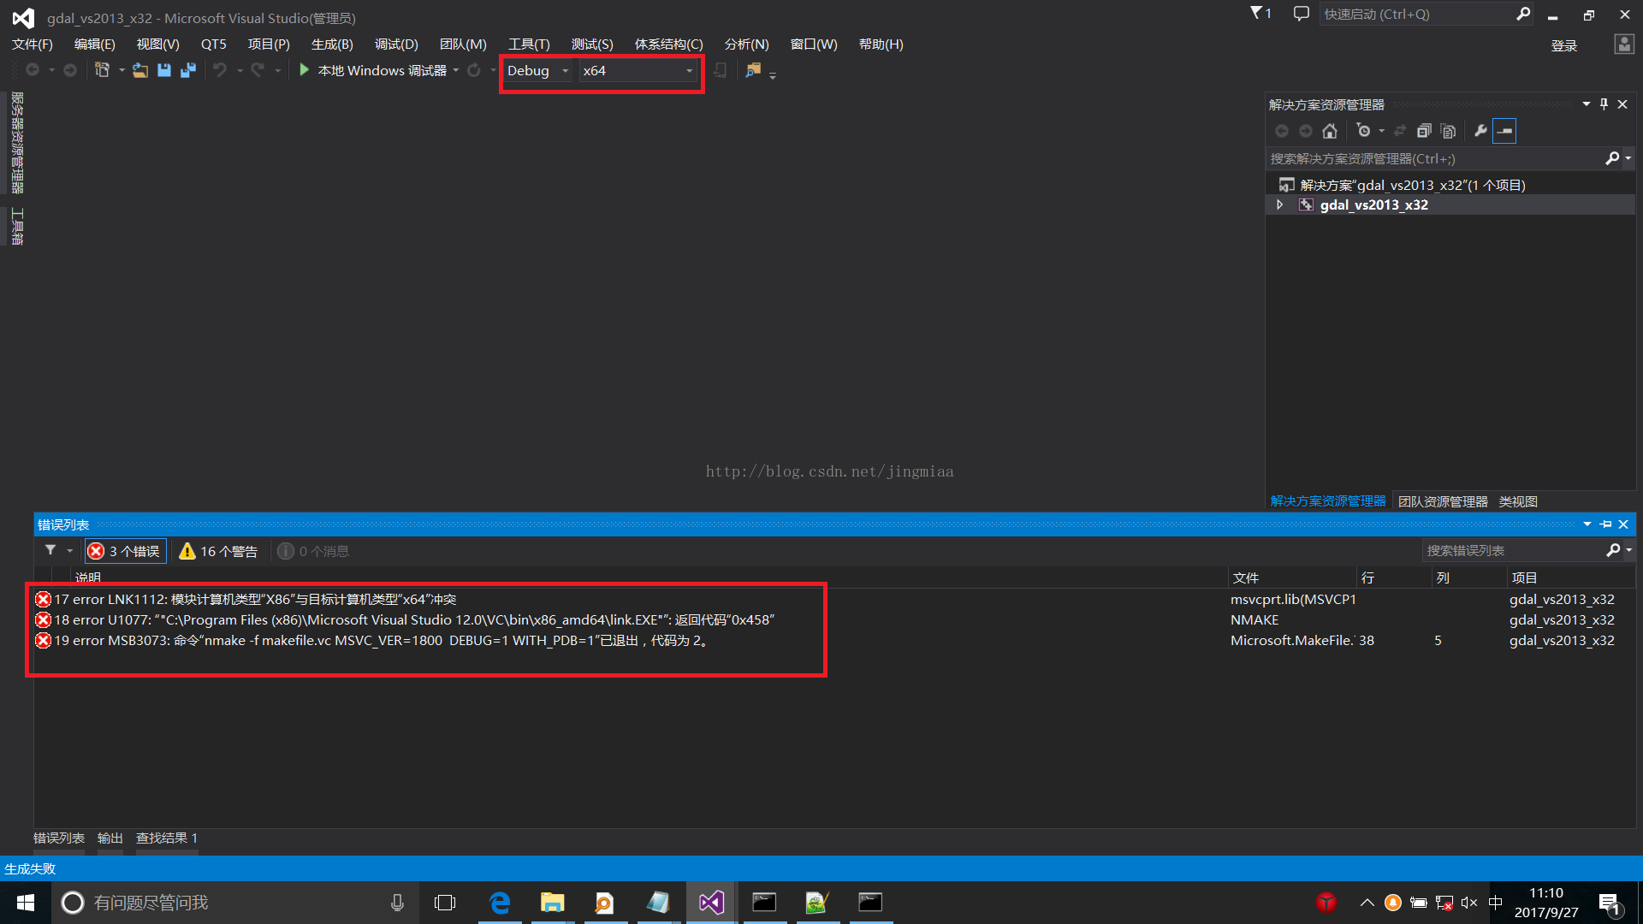This screenshot has height=924, width=1643.
Task: Toggle the 3 个错误 errors filter
Action: point(125,551)
